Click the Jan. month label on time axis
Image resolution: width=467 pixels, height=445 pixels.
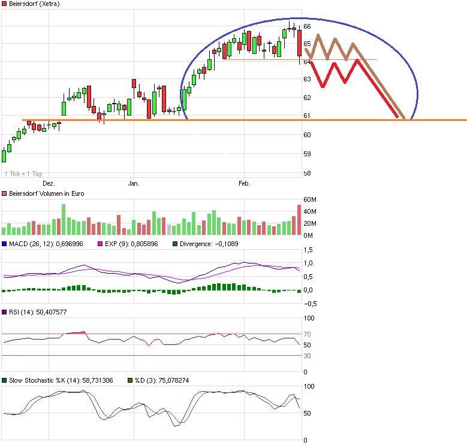134,183
